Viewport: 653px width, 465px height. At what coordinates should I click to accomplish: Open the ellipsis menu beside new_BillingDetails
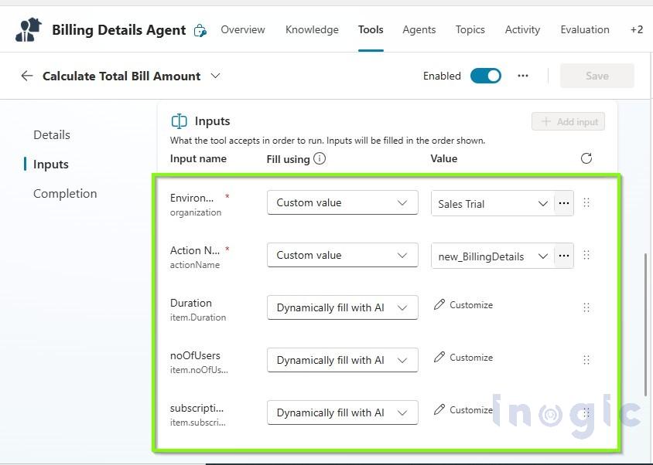point(563,256)
